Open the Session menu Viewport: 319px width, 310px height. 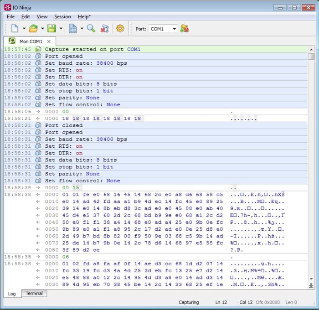[62, 17]
